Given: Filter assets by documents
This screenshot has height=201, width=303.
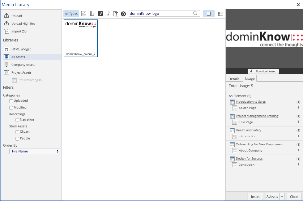Looking at the screenshot, I should coord(116,14).
